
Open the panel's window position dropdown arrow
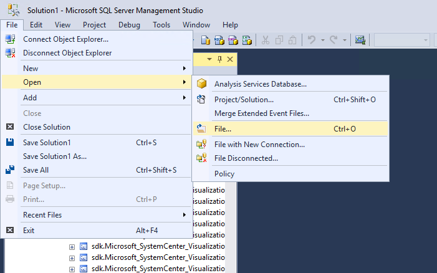coord(209,59)
